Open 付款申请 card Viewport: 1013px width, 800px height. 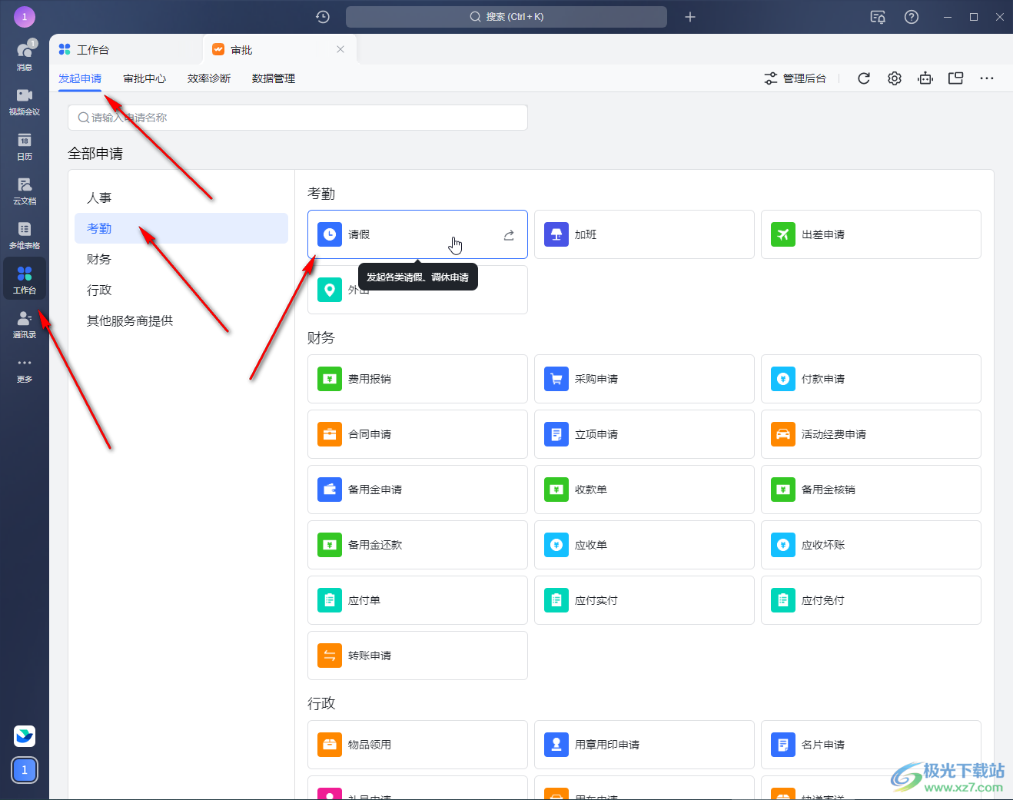tap(871, 379)
